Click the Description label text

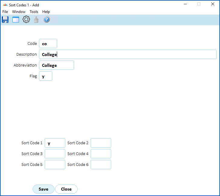27,54
